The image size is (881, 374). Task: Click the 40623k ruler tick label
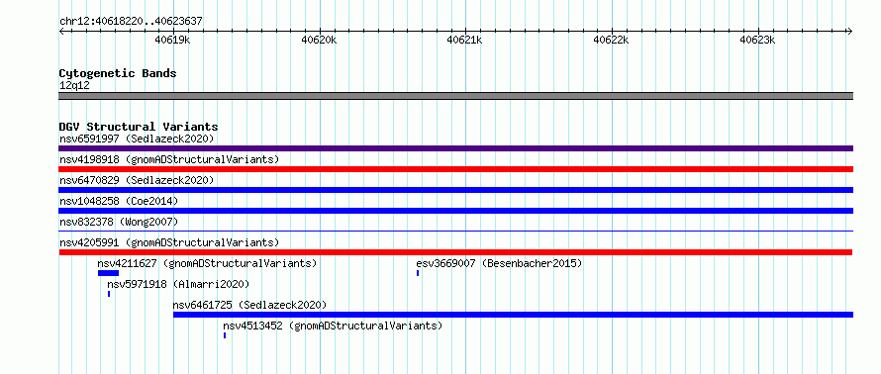(x=757, y=40)
